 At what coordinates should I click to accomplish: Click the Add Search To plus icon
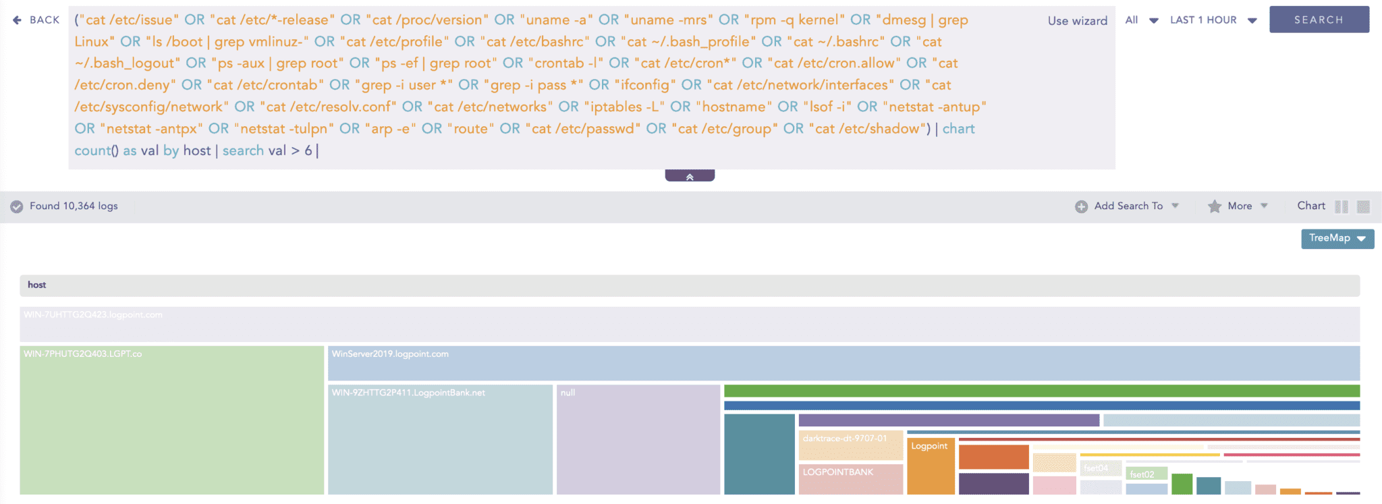[1081, 206]
